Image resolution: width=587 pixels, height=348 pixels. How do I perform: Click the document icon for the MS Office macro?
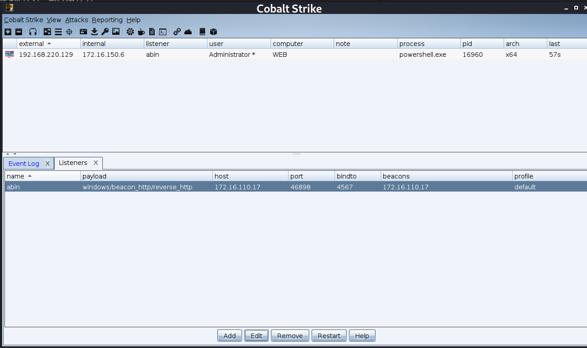(152, 32)
